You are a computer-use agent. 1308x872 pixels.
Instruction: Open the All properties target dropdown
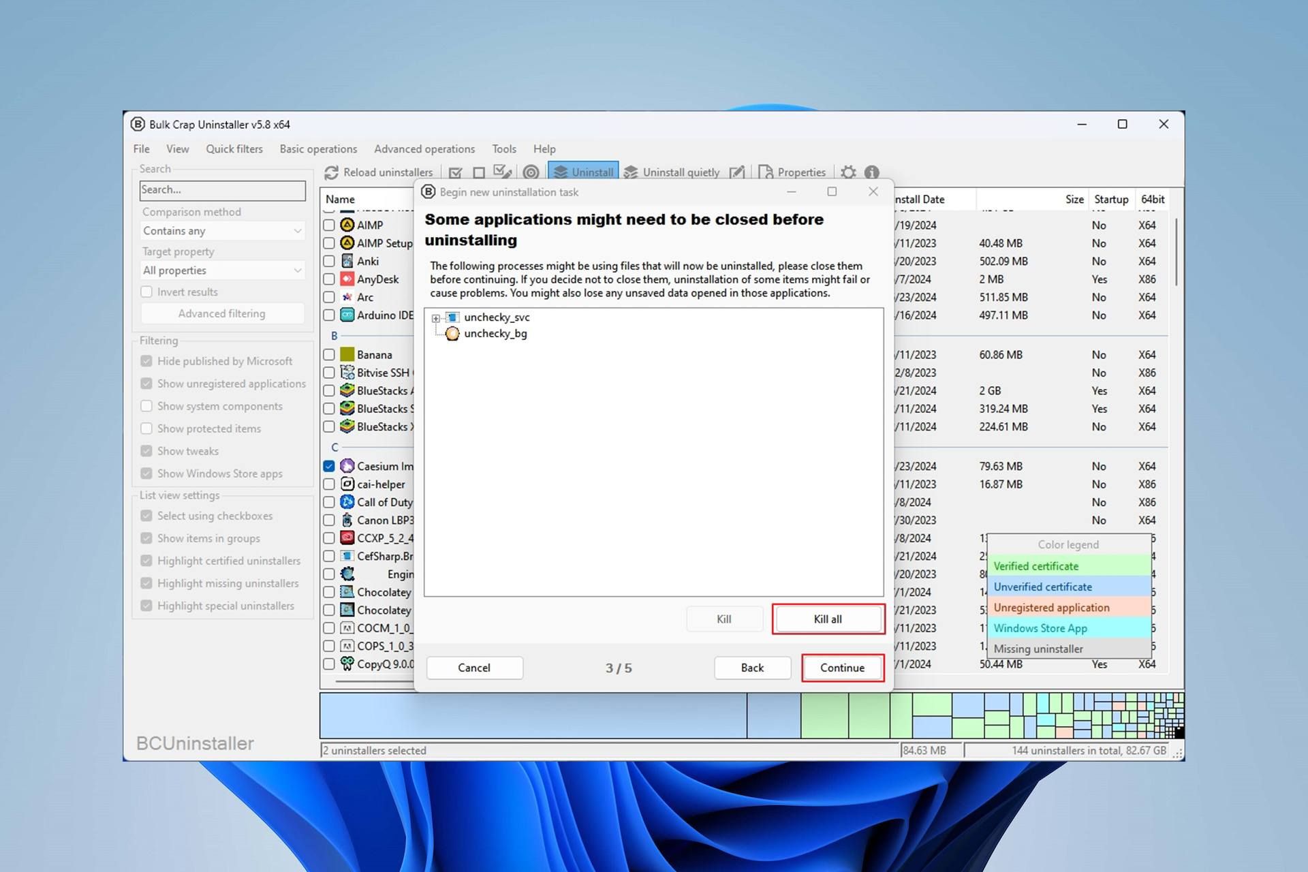(x=222, y=270)
